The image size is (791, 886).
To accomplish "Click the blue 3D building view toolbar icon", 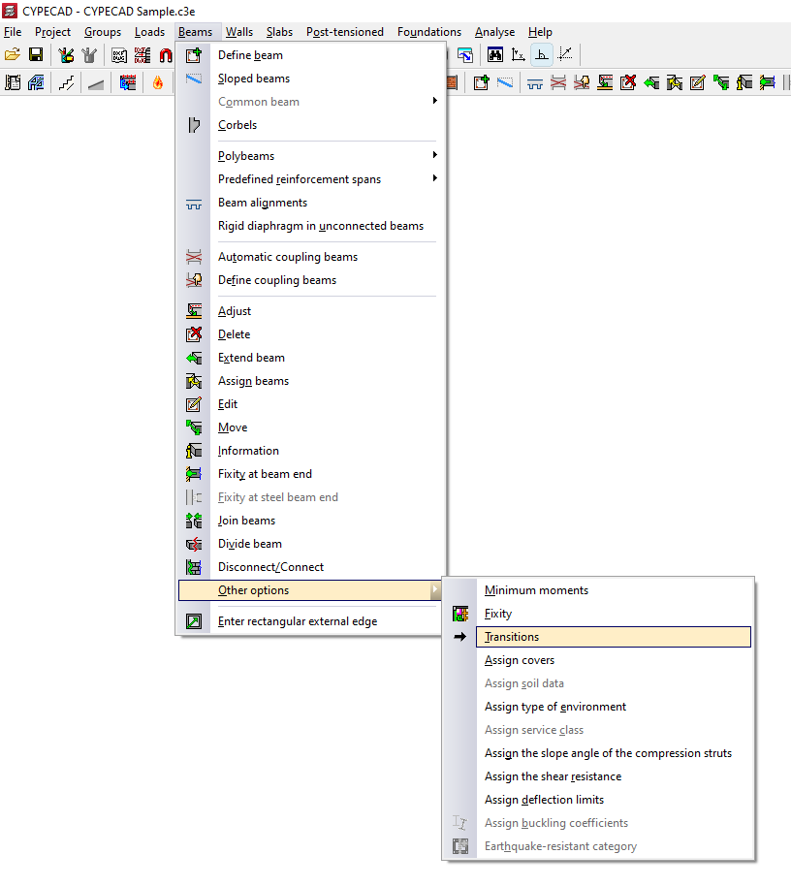I will pyautogui.click(x=36, y=83).
